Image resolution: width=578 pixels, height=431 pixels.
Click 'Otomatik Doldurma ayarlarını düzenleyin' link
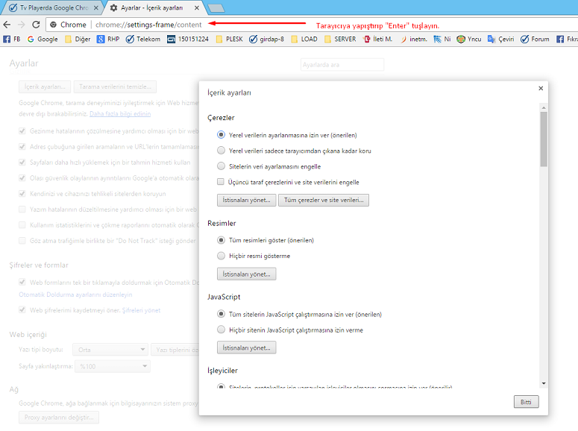click(x=75, y=295)
